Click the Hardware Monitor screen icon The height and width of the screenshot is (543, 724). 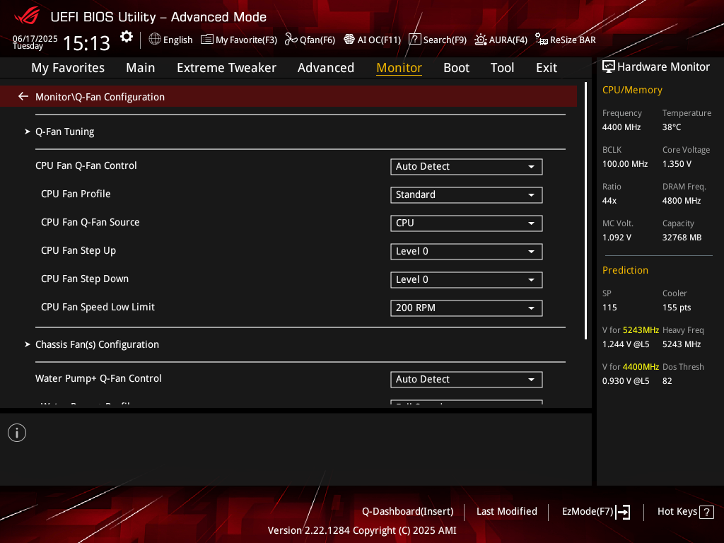(609, 67)
